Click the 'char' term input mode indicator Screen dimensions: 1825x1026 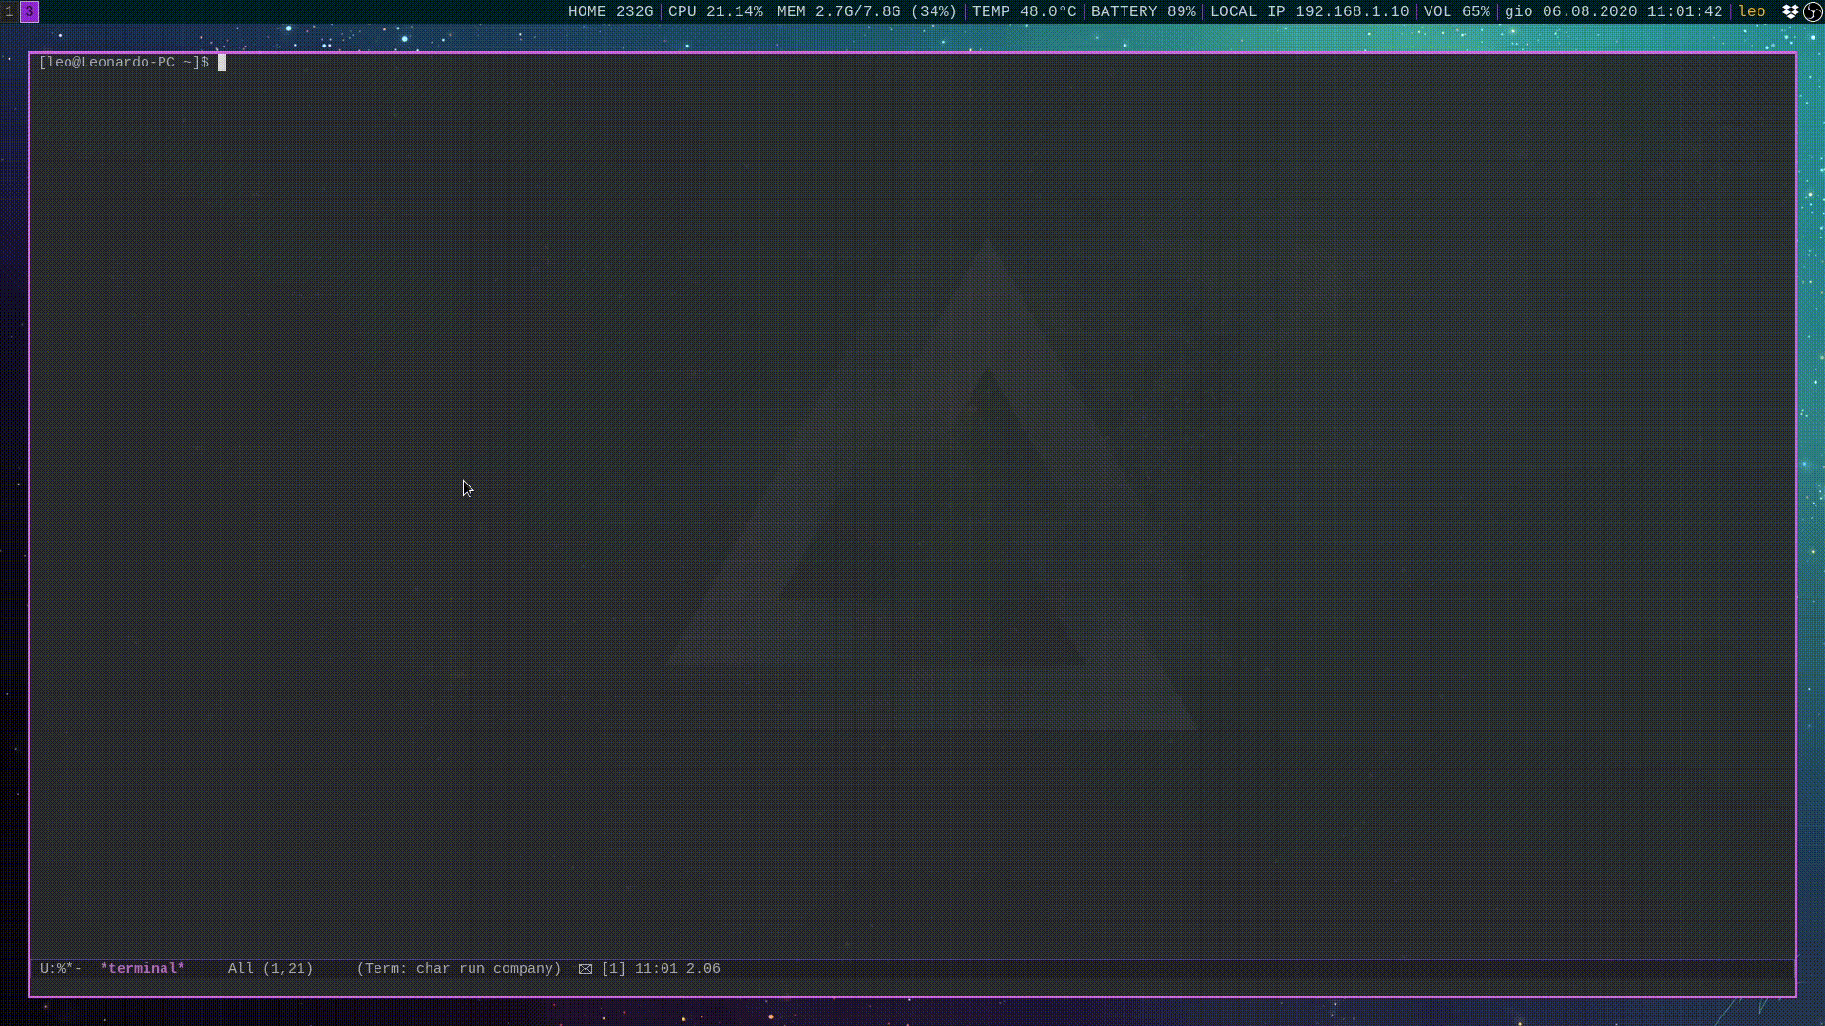pyautogui.click(x=433, y=969)
